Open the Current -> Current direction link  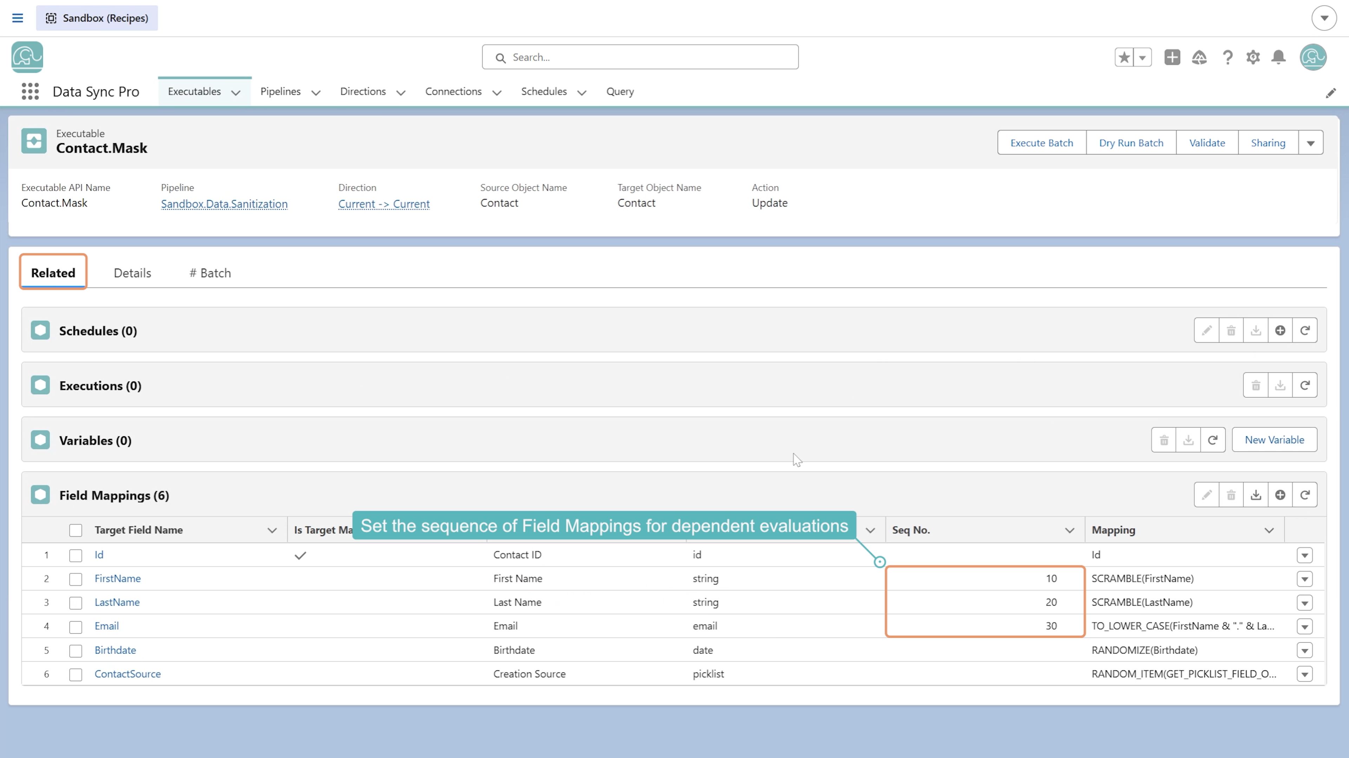384,204
